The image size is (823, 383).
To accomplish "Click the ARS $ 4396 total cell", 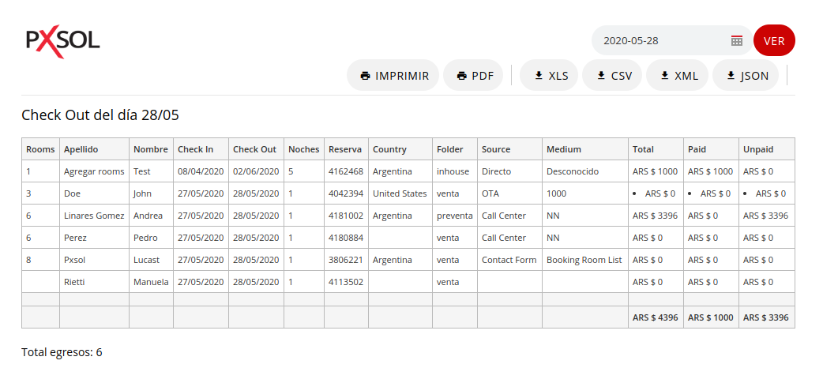I will coord(656,317).
